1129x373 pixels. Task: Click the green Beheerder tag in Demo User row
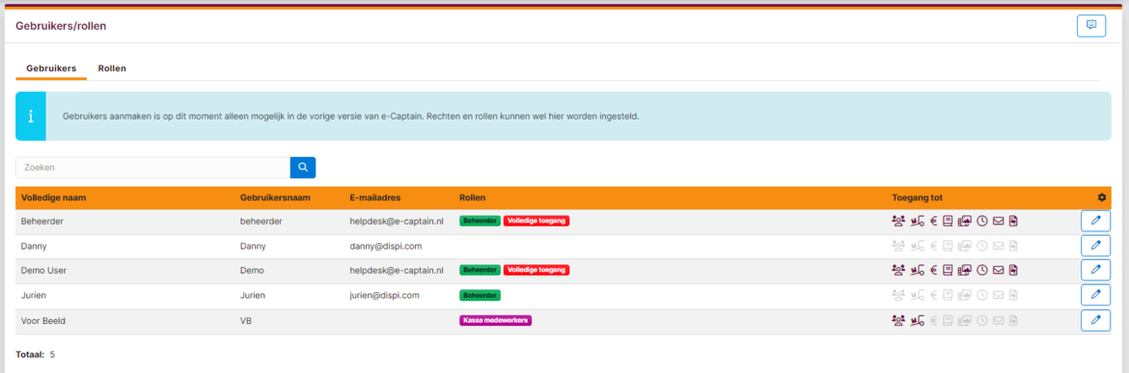coord(480,270)
